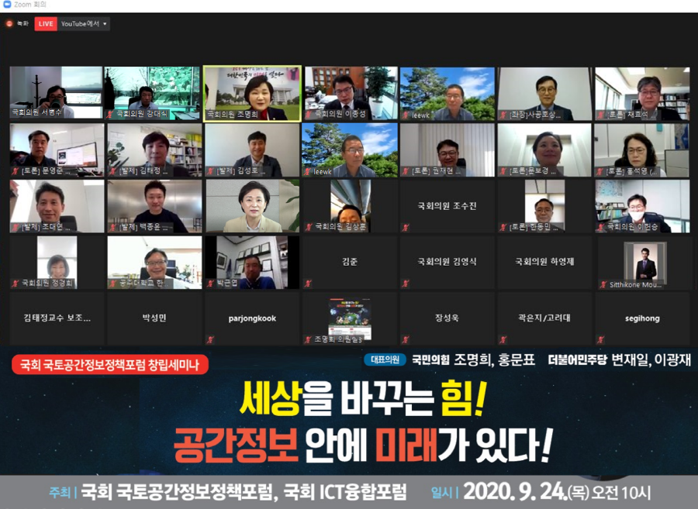This screenshot has width=698, height=509.
Task: Select the 곽은지/고려대 participant tile
Action: tap(544, 318)
